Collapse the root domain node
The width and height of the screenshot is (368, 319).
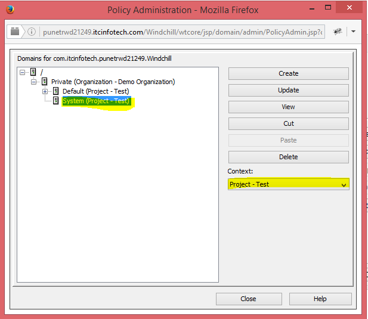[x=22, y=72]
